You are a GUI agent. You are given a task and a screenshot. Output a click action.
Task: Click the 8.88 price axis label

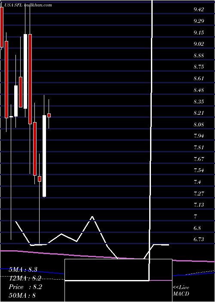tap(199, 56)
